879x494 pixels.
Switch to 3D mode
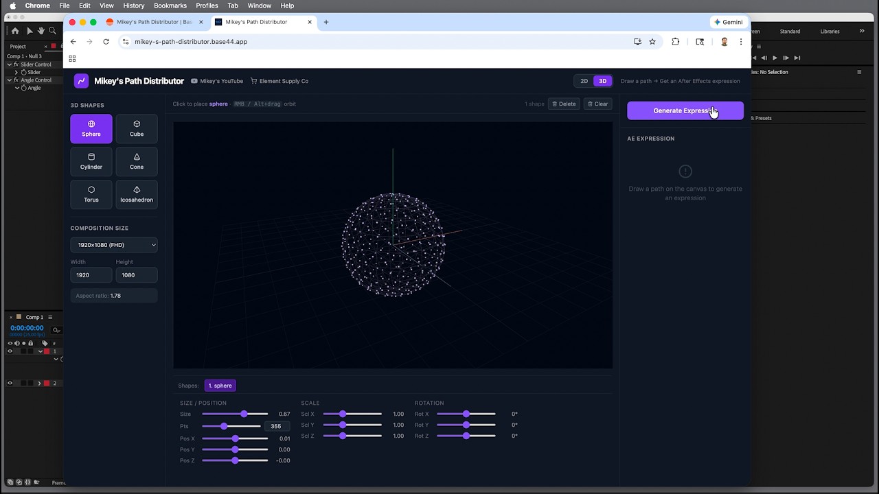tap(602, 81)
